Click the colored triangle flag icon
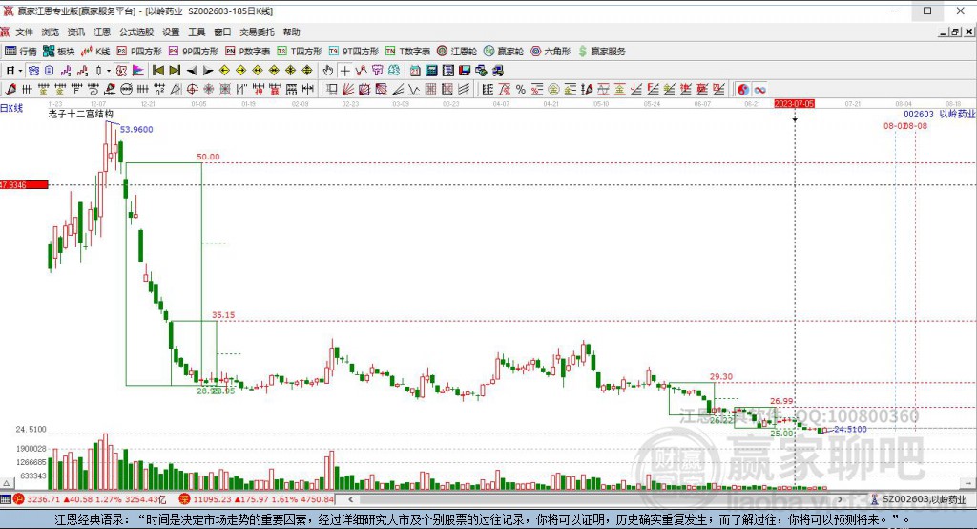 coord(137,71)
